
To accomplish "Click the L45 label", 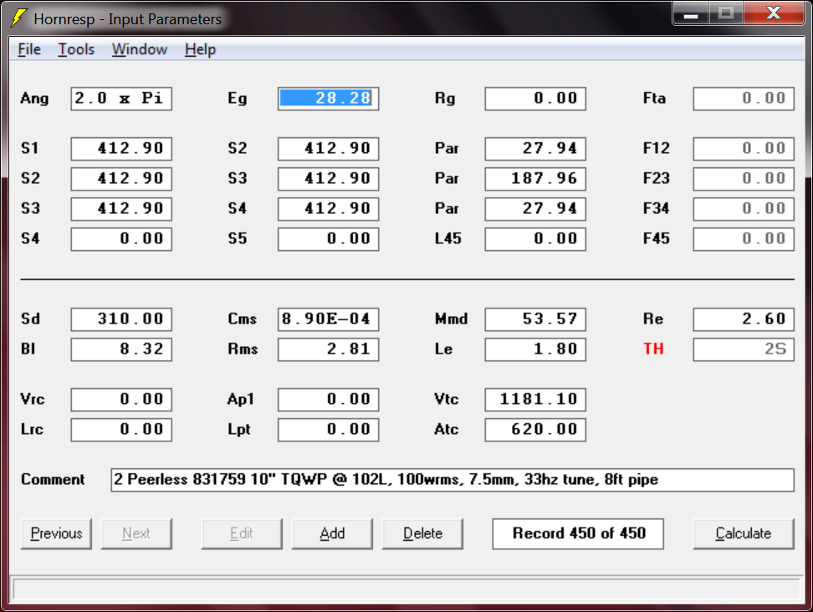I will [x=448, y=238].
